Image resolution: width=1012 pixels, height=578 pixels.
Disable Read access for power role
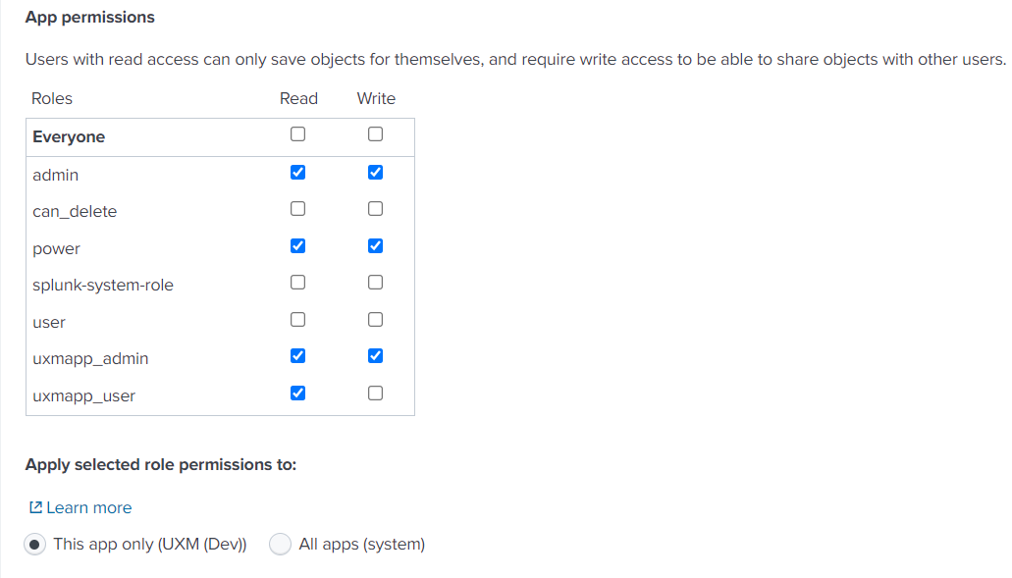(298, 245)
